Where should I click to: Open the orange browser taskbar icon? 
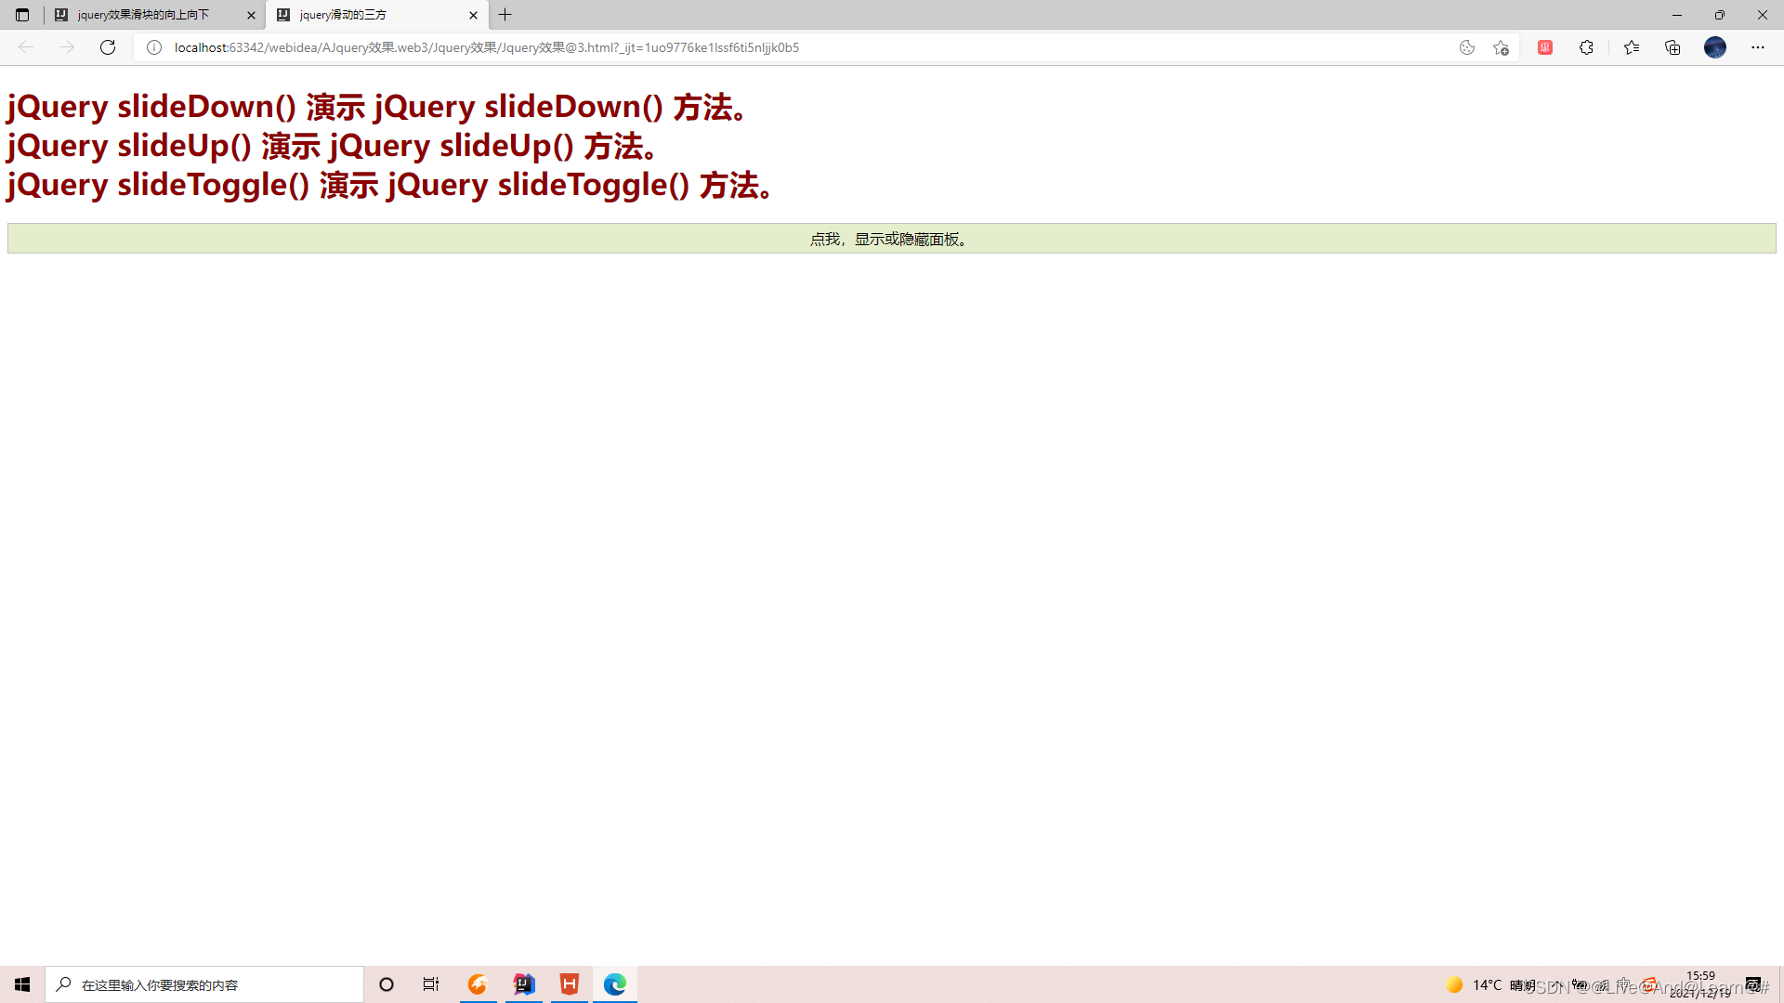pyautogui.click(x=478, y=984)
